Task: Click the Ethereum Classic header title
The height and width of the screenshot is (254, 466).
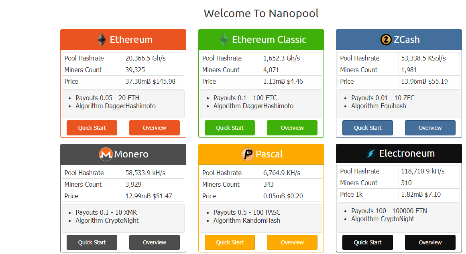Action: click(269, 40)
